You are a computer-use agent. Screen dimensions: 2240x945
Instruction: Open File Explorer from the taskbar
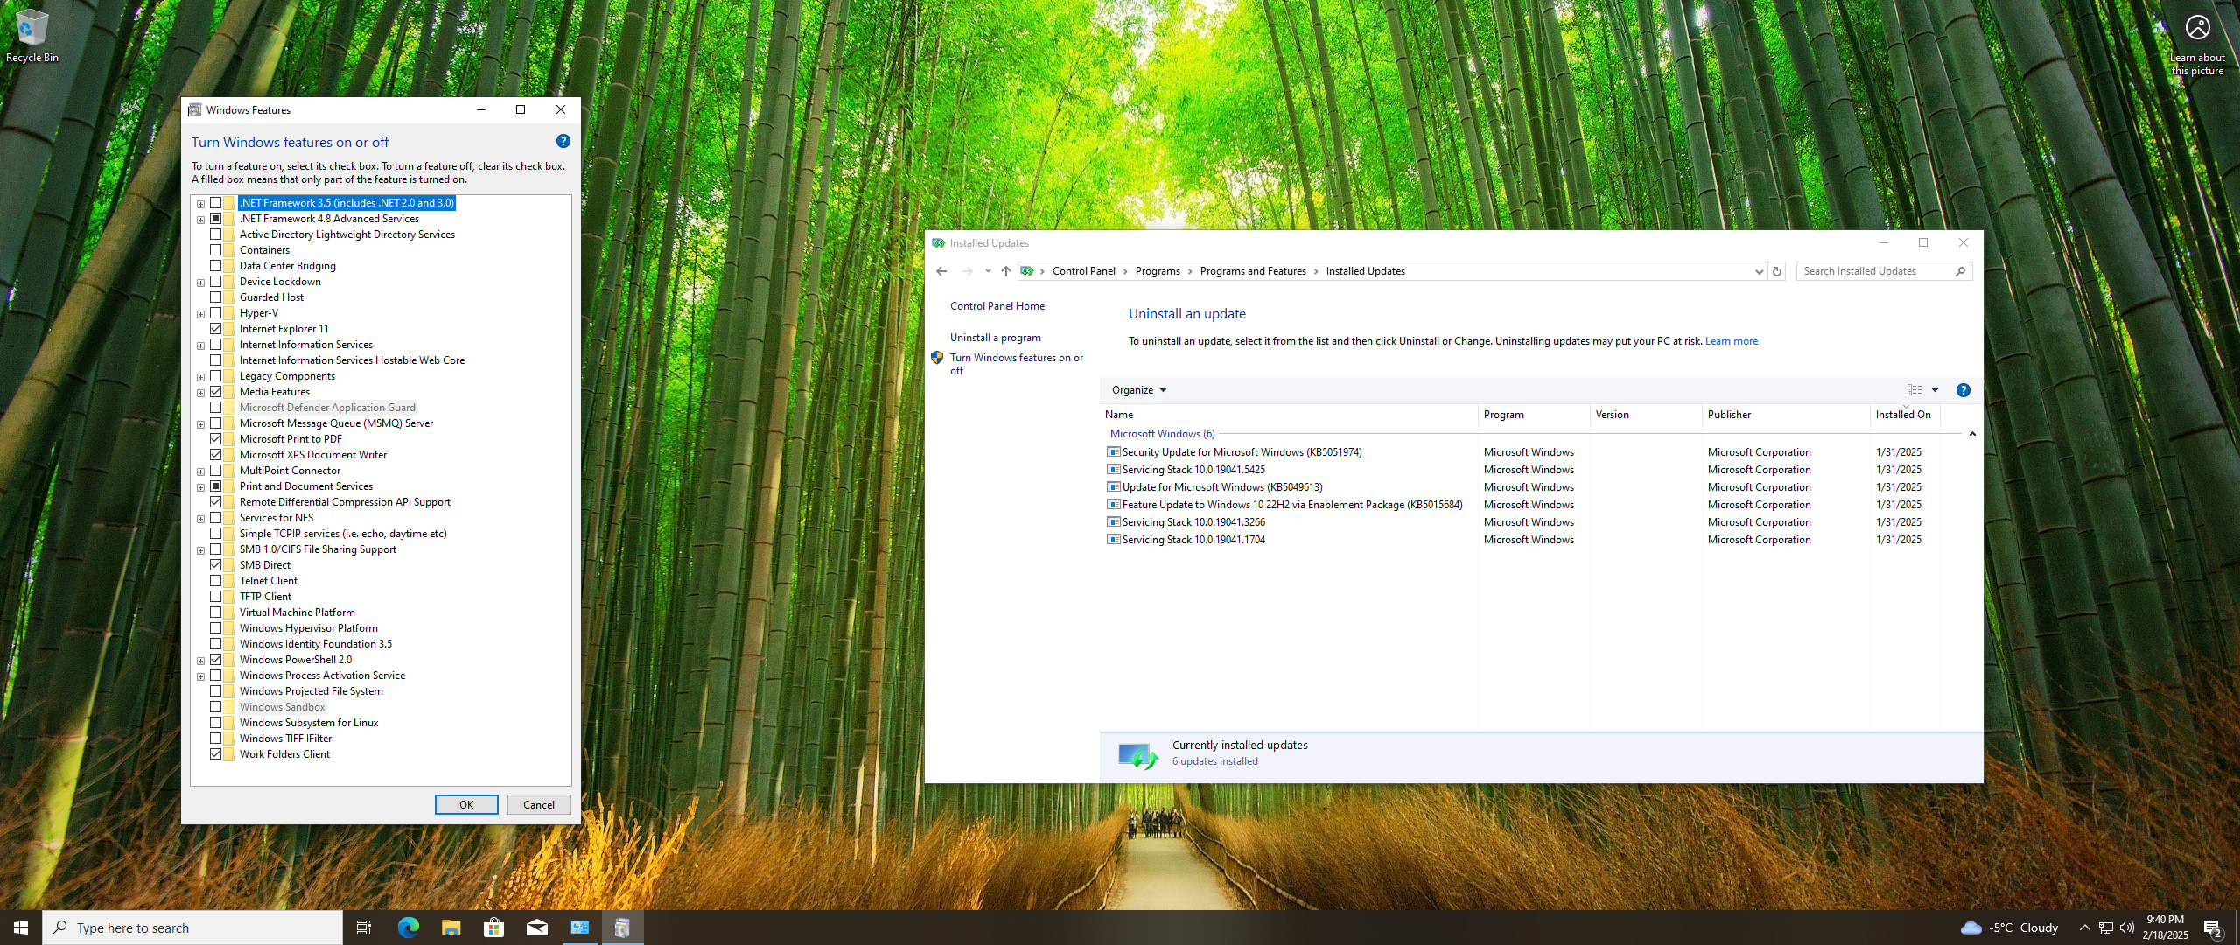click(451, 927)
